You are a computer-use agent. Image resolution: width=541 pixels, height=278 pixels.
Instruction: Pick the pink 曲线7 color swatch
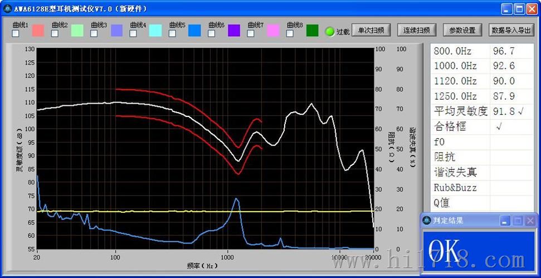[273, 30]
